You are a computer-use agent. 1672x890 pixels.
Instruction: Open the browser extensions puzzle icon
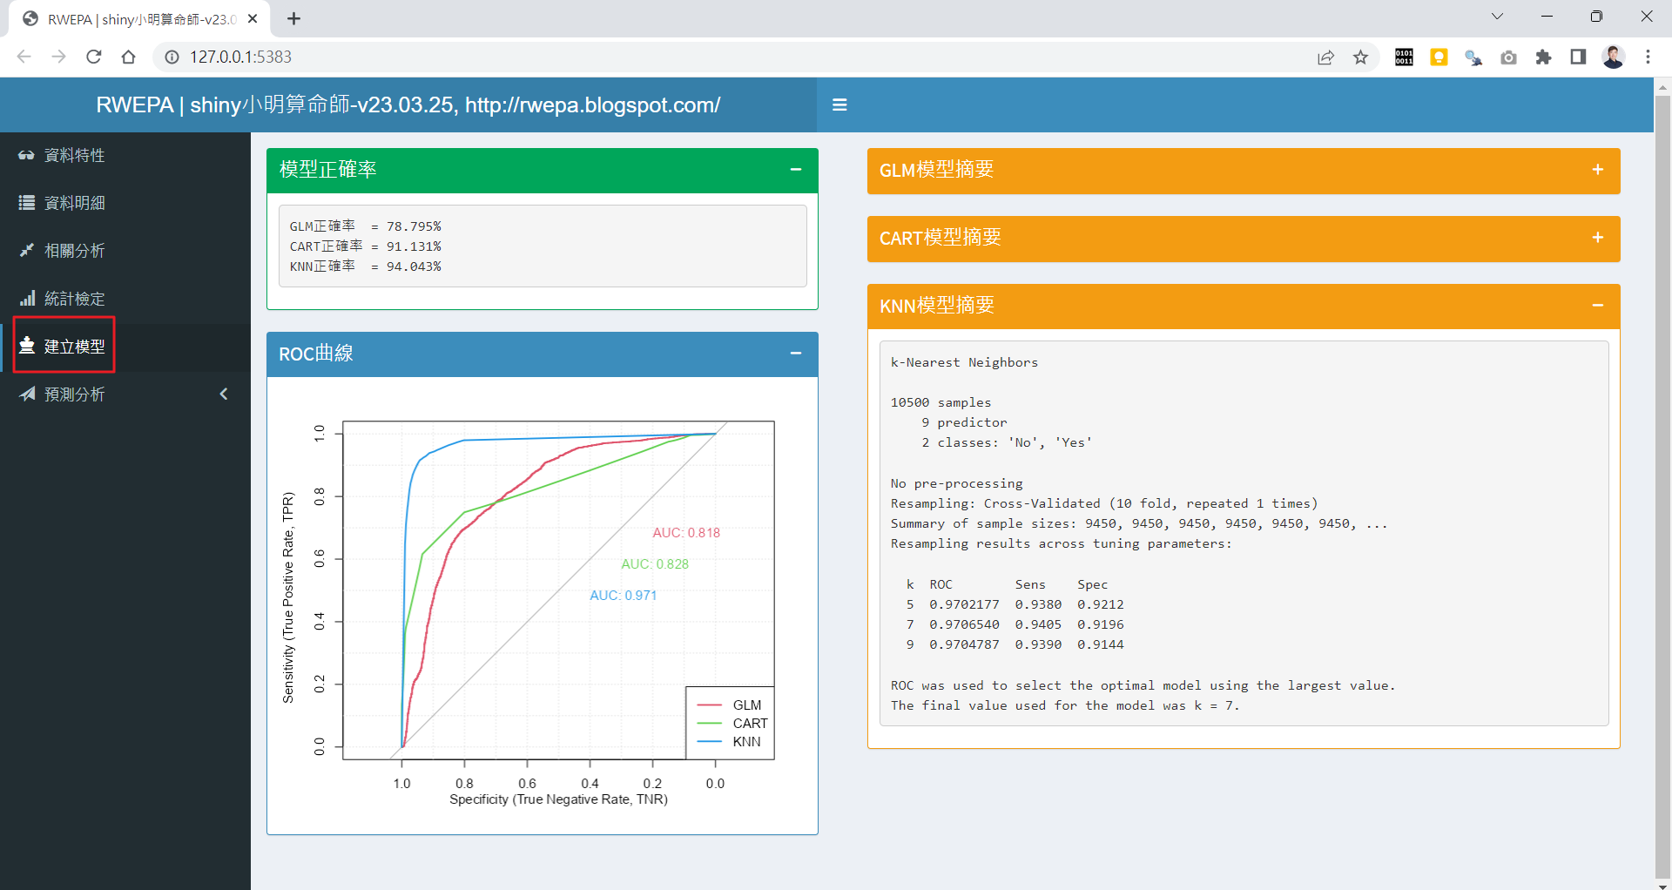click(x=1543, y=57)
